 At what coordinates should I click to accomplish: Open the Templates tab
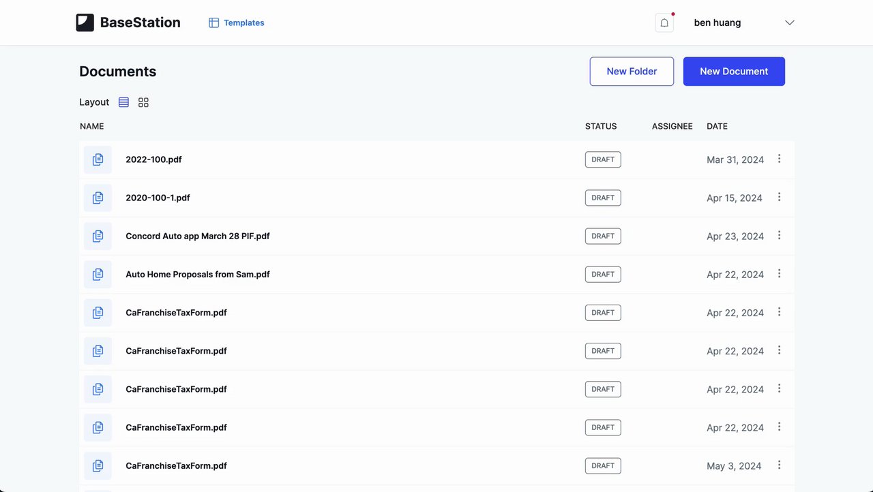(237, 22)
